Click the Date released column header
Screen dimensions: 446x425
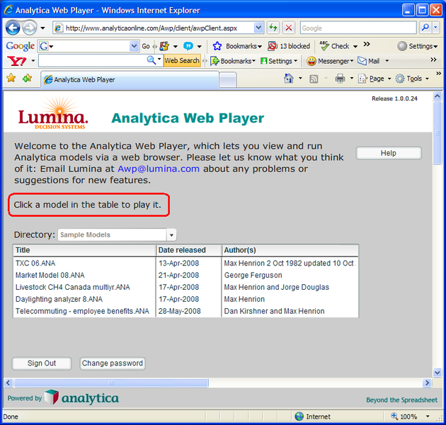tap(188, 250)
